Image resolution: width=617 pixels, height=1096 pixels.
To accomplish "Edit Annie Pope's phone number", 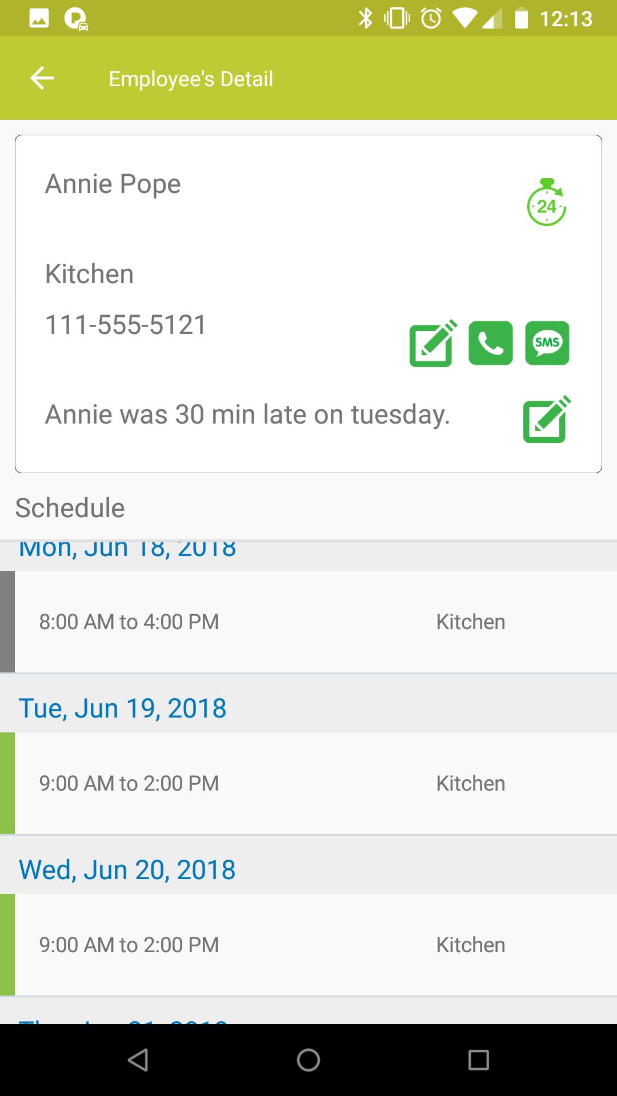I will point(432,343).
